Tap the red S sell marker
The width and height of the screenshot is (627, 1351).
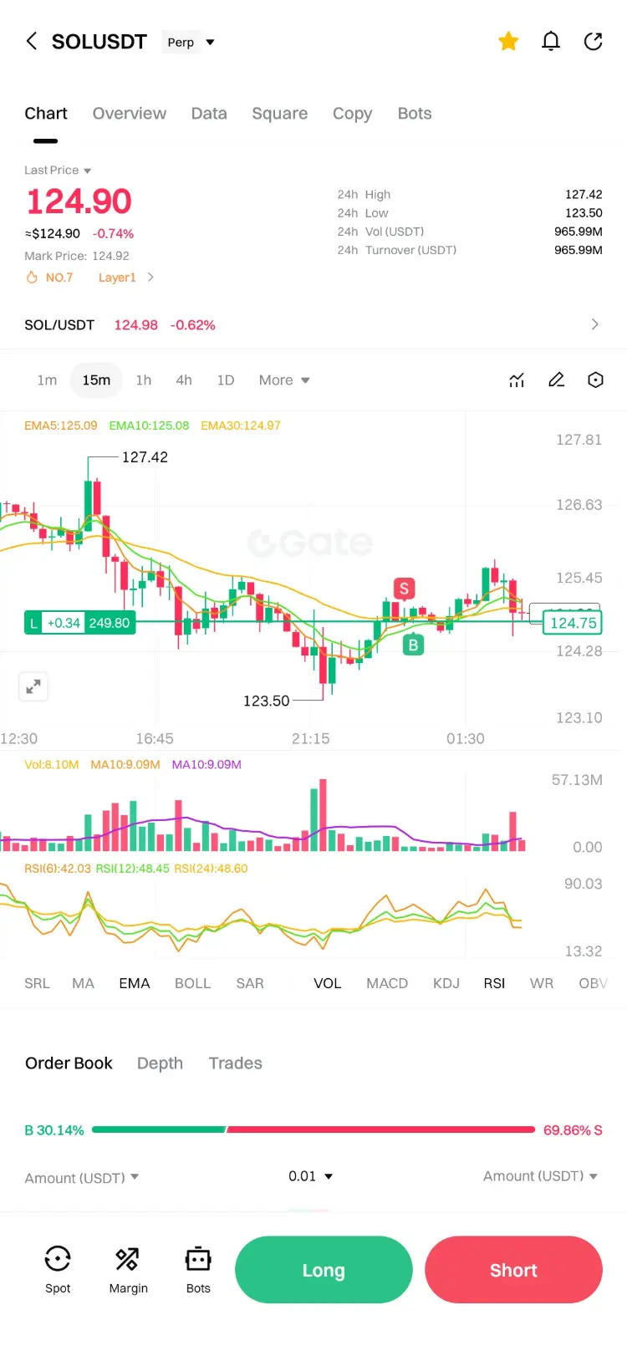[405, 589]
